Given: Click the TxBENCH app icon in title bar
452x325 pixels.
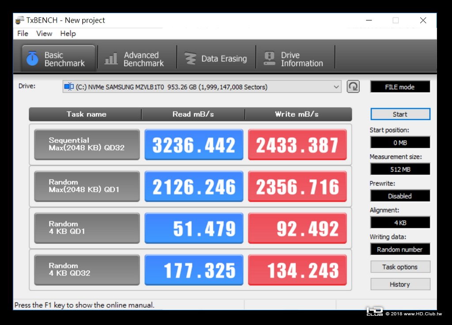Looking at the screenshot, I should click(x=19, y=20).
